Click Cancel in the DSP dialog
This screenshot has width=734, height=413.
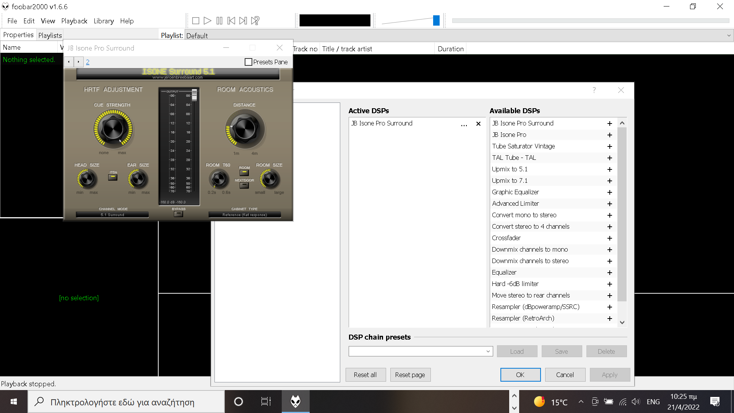[565, 375]
